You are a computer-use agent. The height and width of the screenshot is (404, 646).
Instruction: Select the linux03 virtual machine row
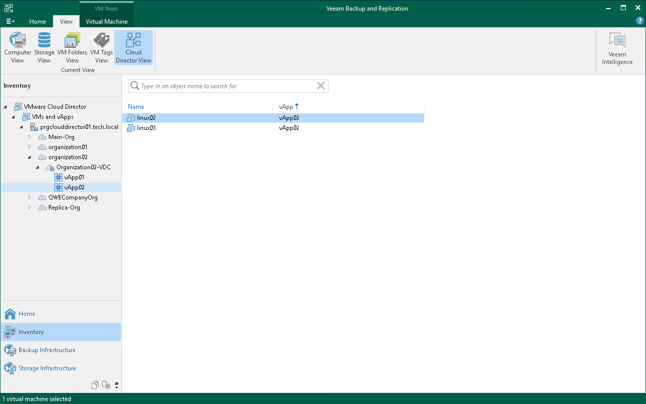[273, 128]
